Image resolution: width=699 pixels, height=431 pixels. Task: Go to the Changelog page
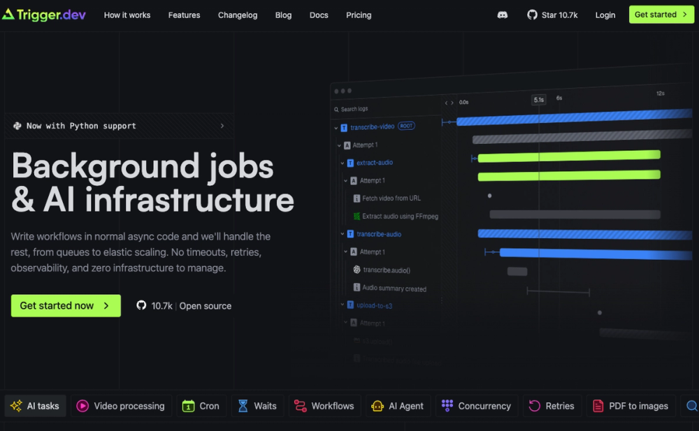click(238, 15)
